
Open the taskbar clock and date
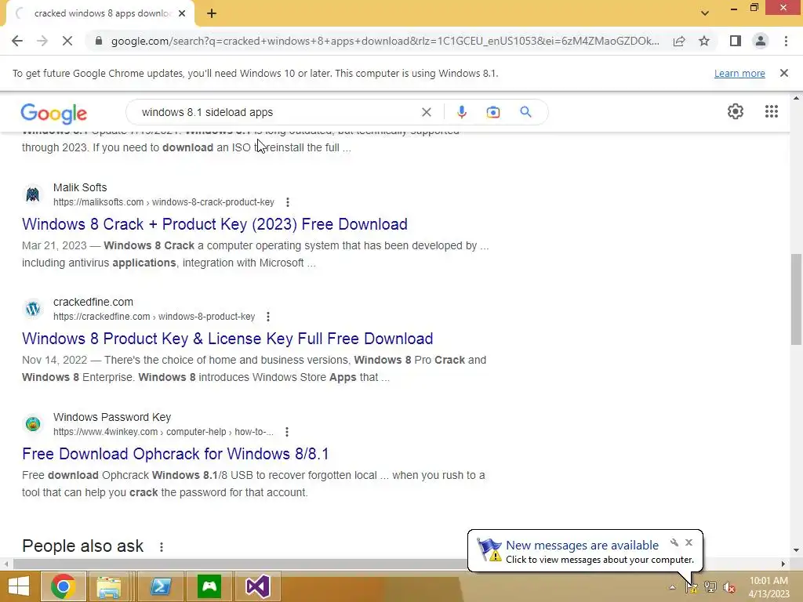tap(768, 587)
